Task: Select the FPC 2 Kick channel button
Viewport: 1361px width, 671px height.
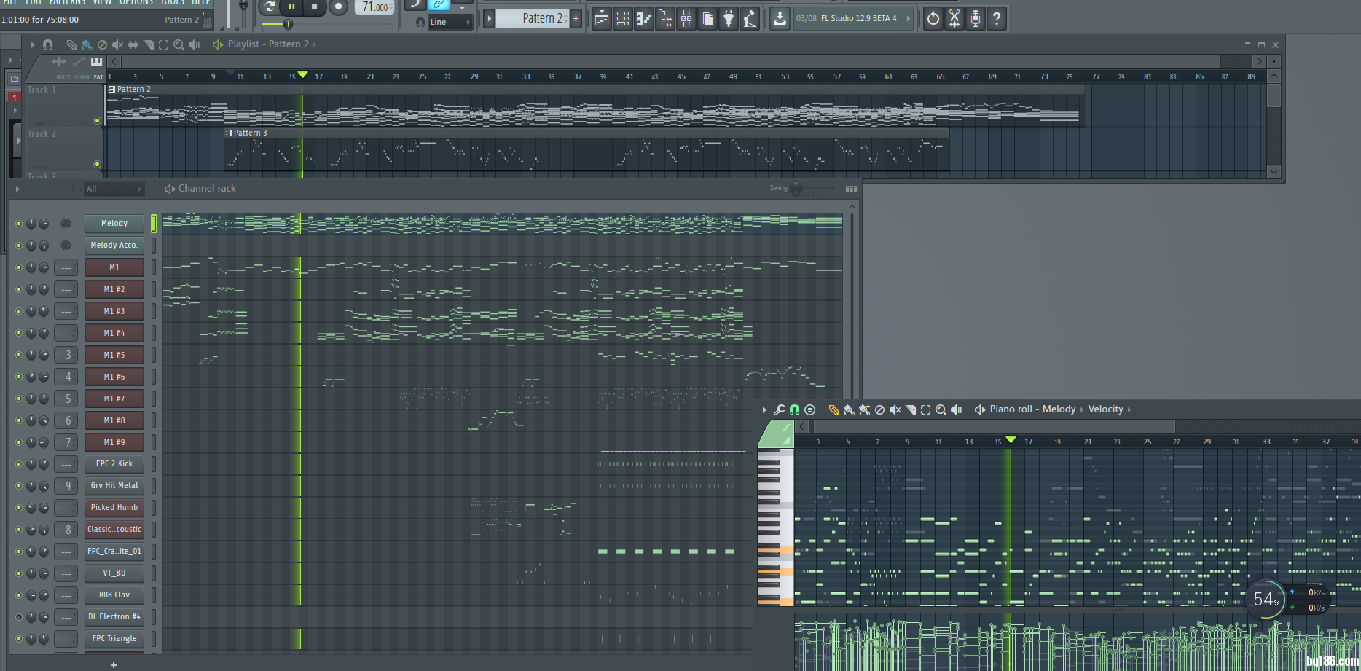Action: [114, 463]
